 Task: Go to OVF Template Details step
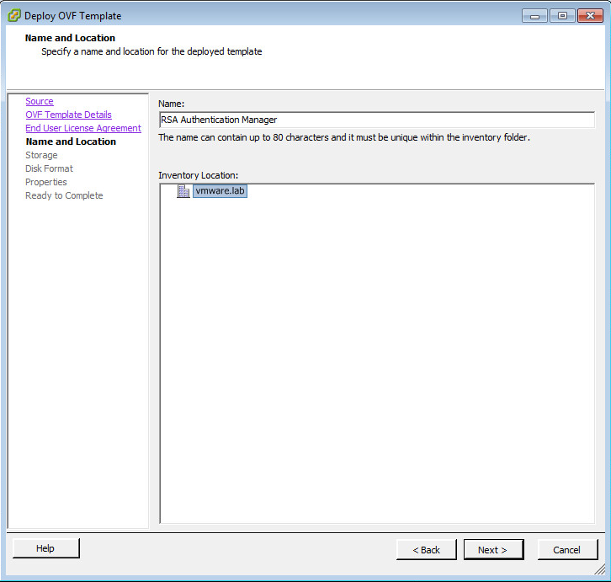pyautogui.click(x=68, y=115)
